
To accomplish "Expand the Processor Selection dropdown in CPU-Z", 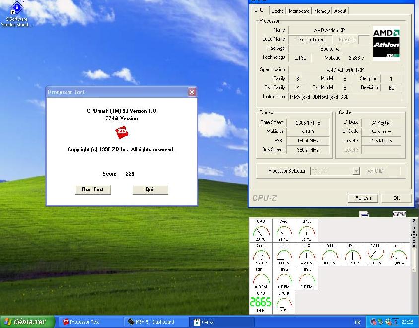I will pos(356,171).
